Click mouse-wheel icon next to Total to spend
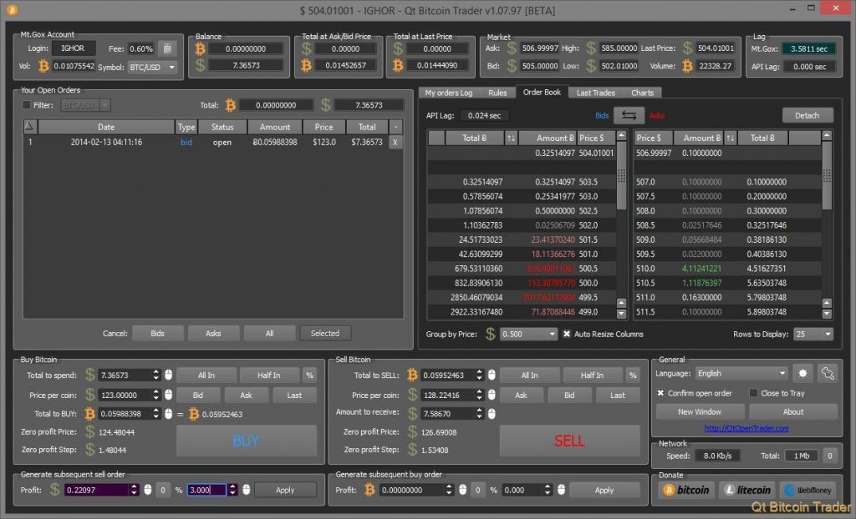Screen dimensions: 856x519 (x=168, y=375)
